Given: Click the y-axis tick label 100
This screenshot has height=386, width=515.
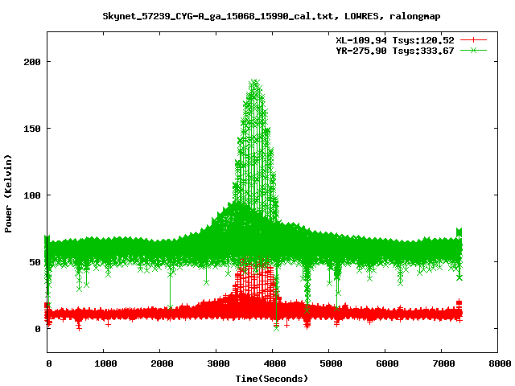Looking at the screenshot, I should click(32, 195).
